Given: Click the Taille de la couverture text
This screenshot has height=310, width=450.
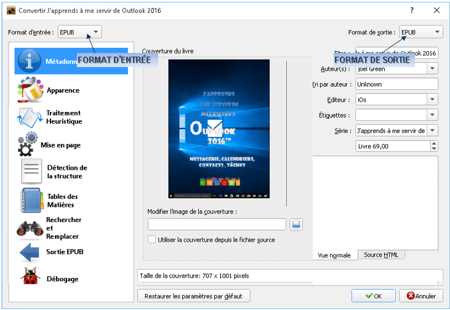Looking at the screenshot, I should click(195, 276).
